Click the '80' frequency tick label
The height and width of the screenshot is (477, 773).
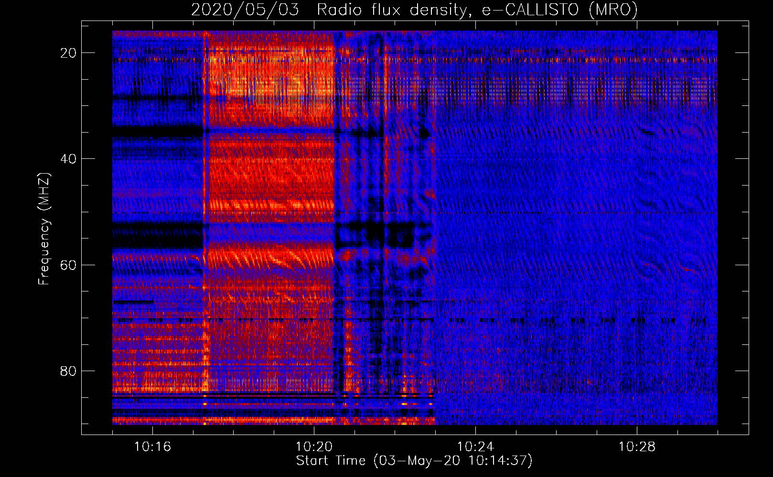click(68, 371)
